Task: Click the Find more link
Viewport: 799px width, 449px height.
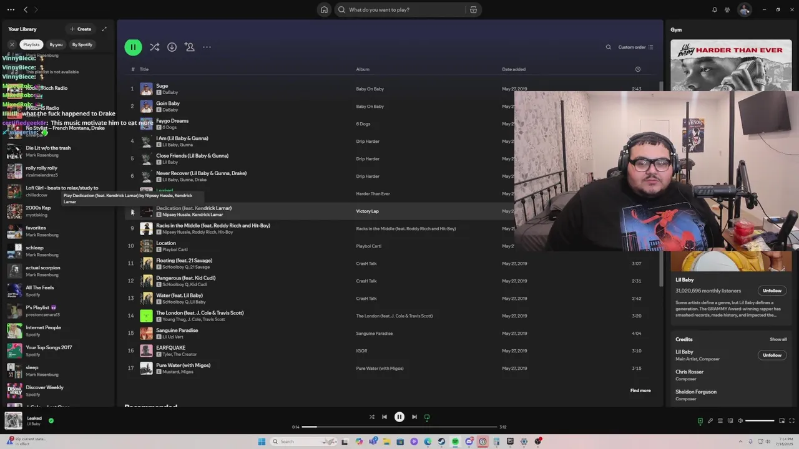Action: pyautogui.click(x=640, y=390)
